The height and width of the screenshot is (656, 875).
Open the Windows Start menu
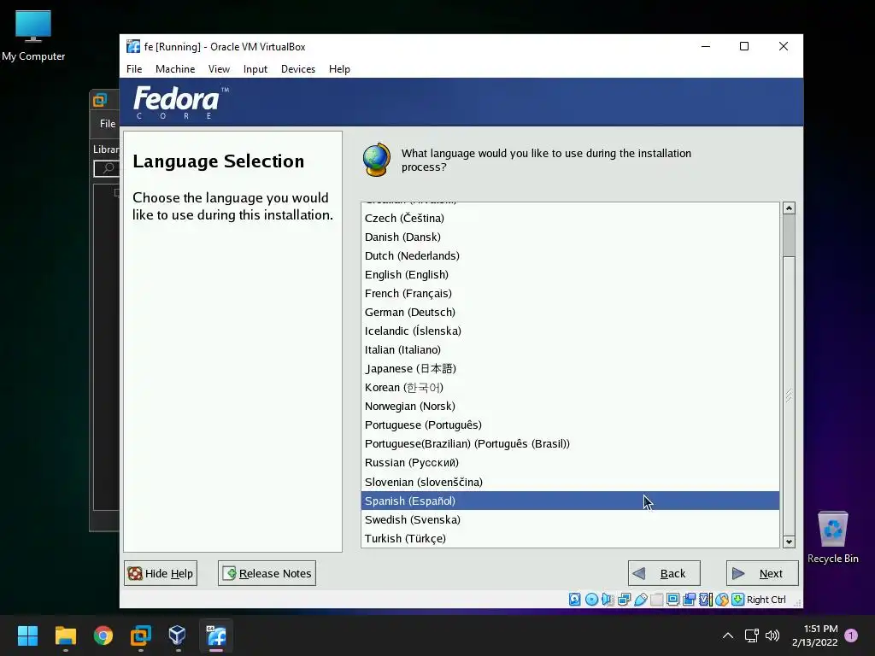point(27,635)
